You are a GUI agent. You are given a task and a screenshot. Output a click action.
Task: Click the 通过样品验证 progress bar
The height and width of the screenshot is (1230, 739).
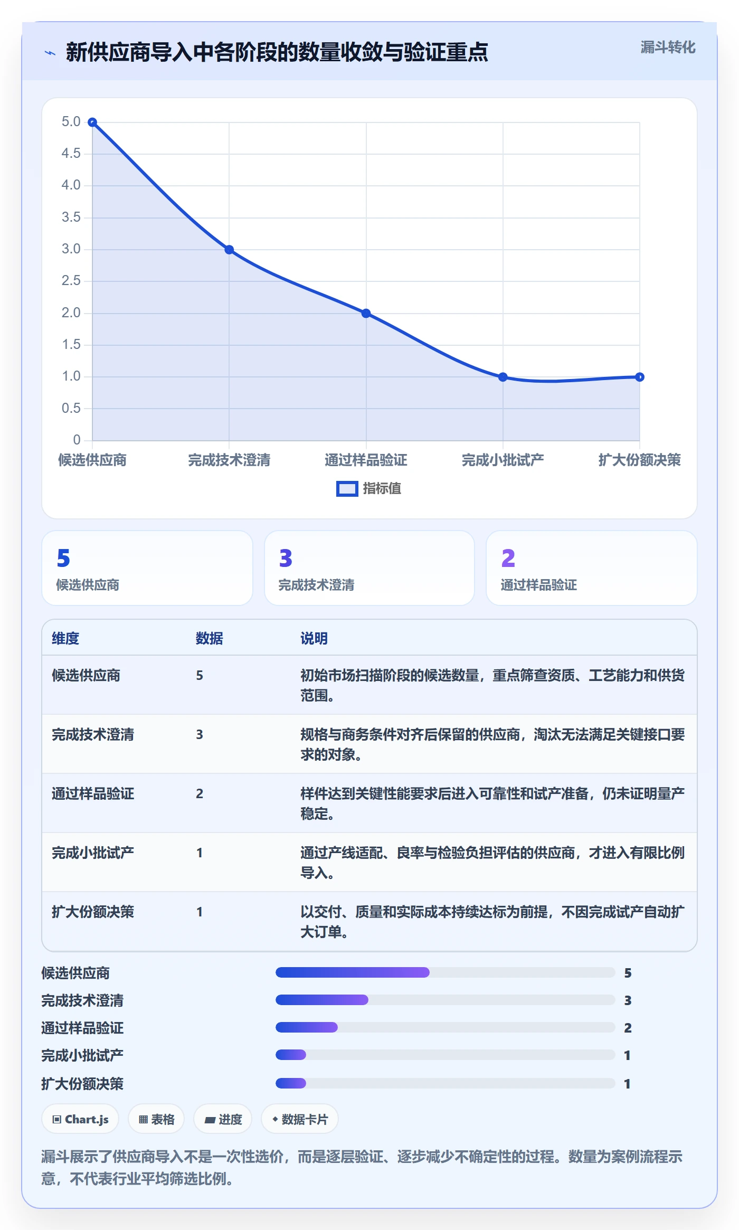tap(445, 1027)
